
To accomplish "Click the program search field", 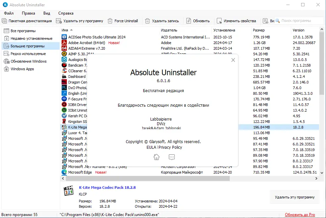I will tap(300, 21).
